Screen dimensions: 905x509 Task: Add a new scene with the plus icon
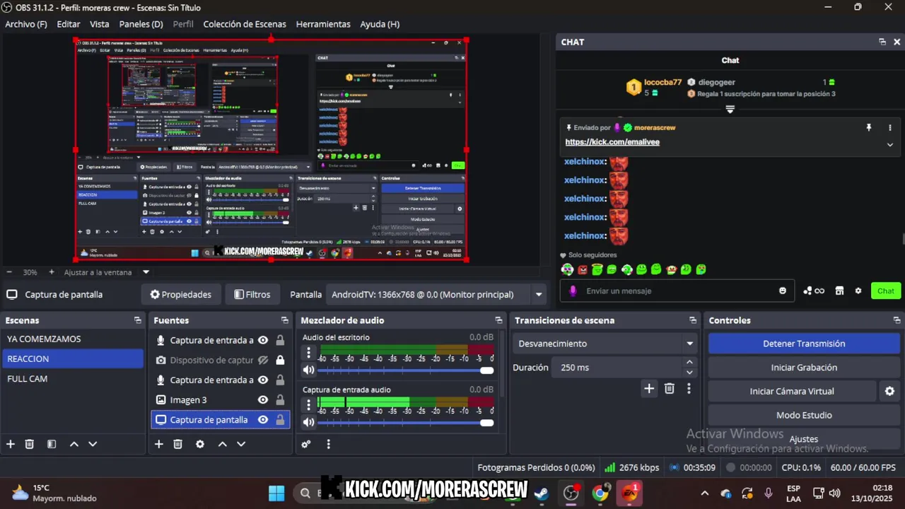(x=11, y=444)
